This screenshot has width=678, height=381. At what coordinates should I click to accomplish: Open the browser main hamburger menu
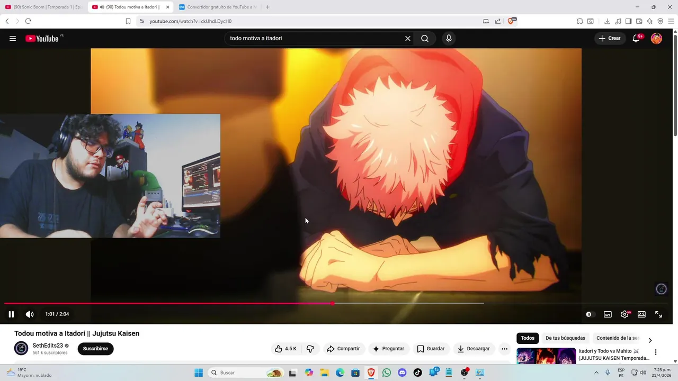pos(671,21)
